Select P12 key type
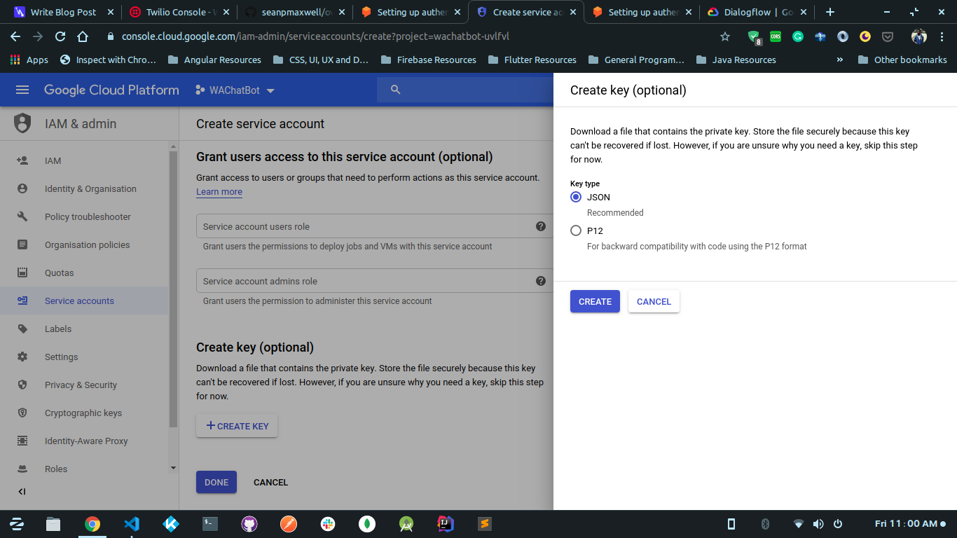957x538 pixels. [x=576, y=230]
